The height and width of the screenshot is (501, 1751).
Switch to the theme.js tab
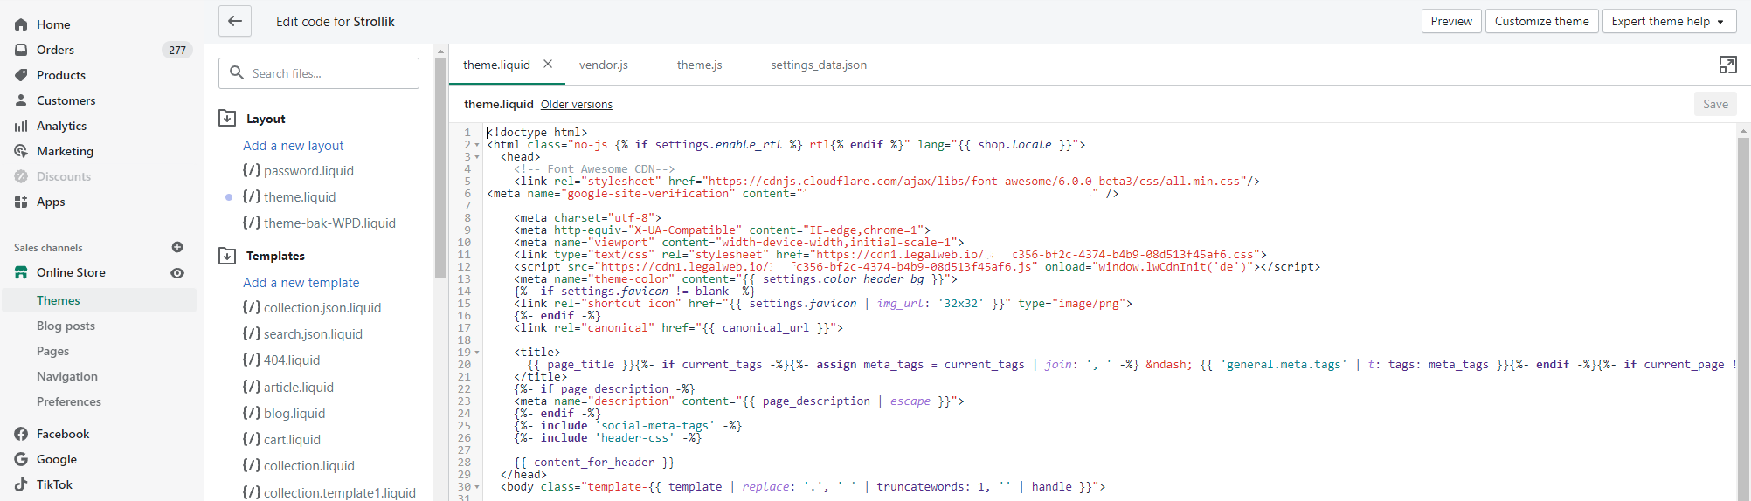699,65
